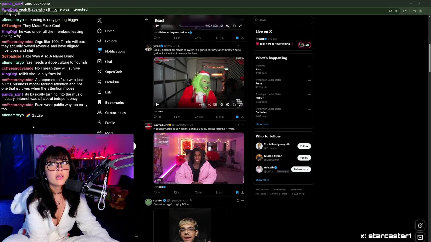Open Explore from the X sidebar

click(107, 41)
